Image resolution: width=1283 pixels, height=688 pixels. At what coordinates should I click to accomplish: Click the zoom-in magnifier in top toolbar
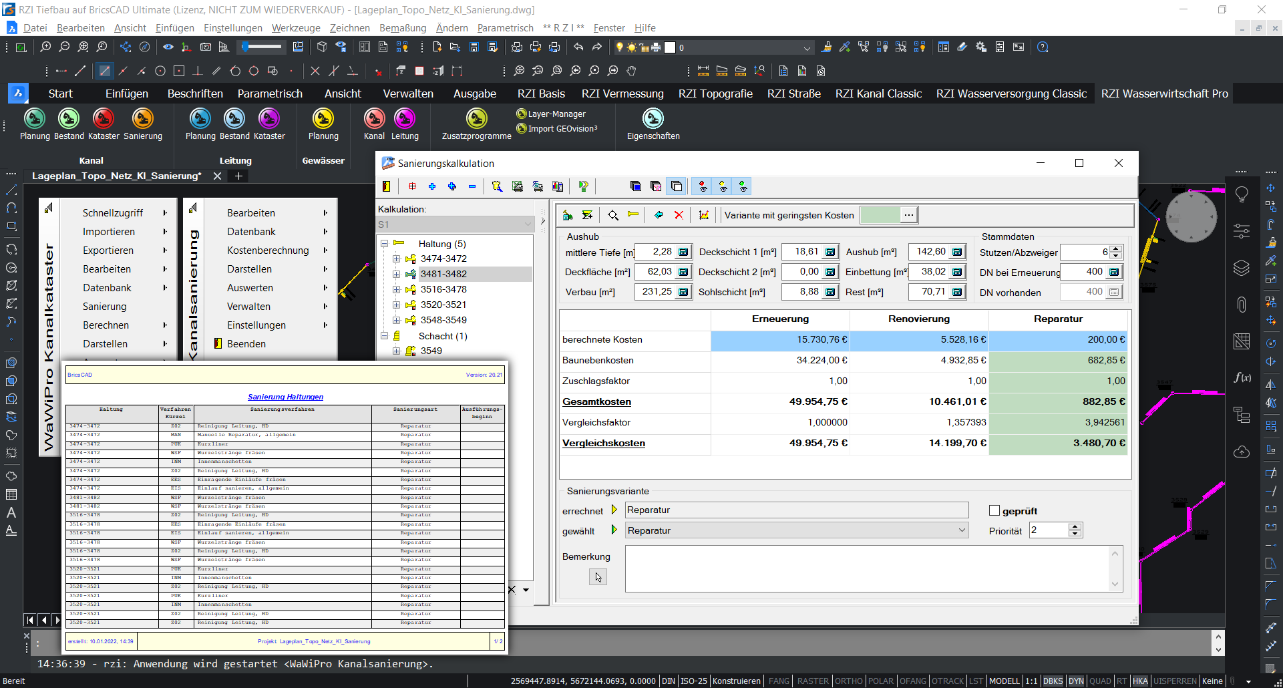[45, 47]
